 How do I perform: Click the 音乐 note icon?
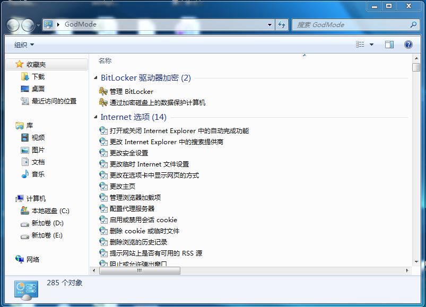[25, 174]
